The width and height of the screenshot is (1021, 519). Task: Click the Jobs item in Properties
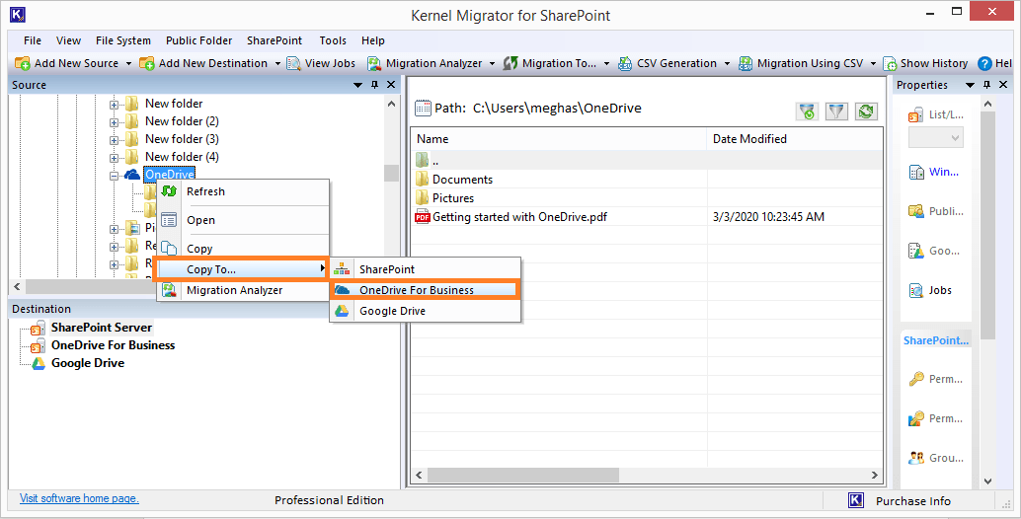[930, 290]
